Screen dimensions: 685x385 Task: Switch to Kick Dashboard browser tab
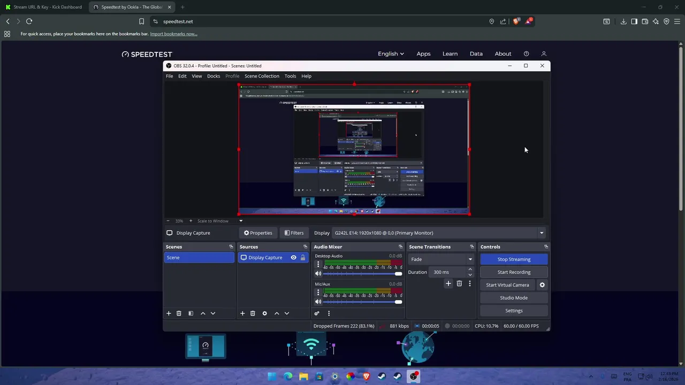point(44,7)
